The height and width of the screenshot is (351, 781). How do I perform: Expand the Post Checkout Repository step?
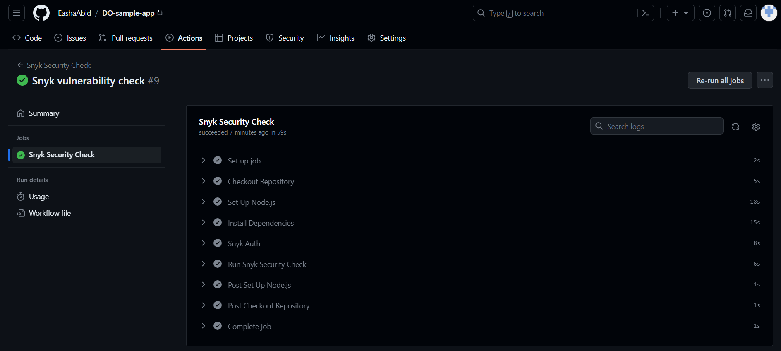[204, 305]
